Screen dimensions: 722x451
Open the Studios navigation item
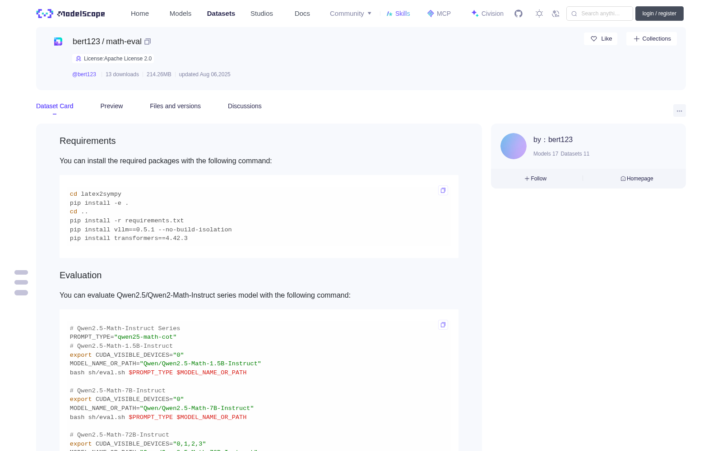click(262, 14)
